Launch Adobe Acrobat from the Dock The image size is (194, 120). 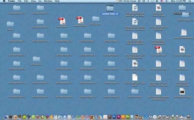105,117
